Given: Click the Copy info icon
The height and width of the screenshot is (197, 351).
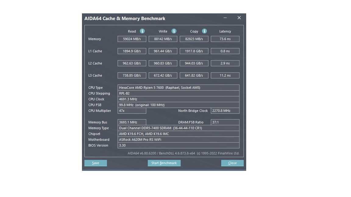Looking at the screenshot, I should coord(204,31).
